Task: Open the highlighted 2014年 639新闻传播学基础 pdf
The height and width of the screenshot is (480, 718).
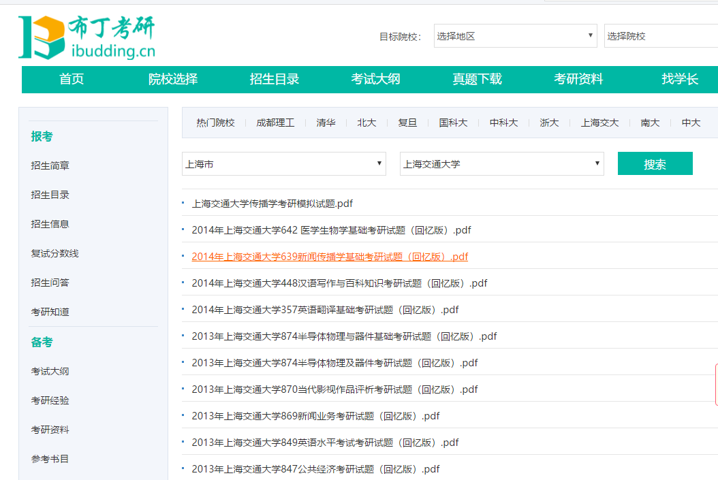Action: click(x=330, y=257)
